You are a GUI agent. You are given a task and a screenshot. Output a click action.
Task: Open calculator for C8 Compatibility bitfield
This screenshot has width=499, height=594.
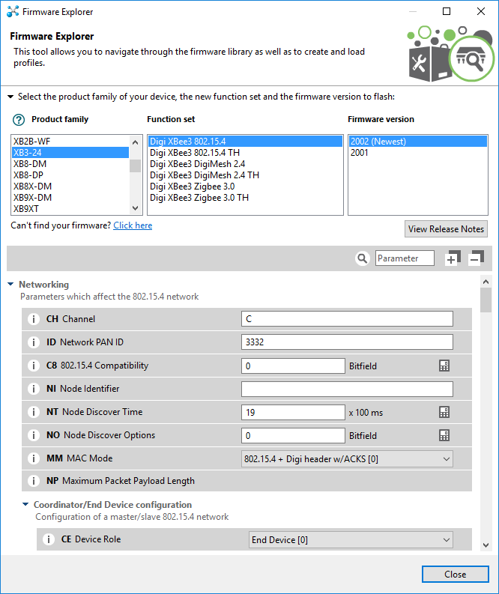pyautogui.click(x=444, y=366)
